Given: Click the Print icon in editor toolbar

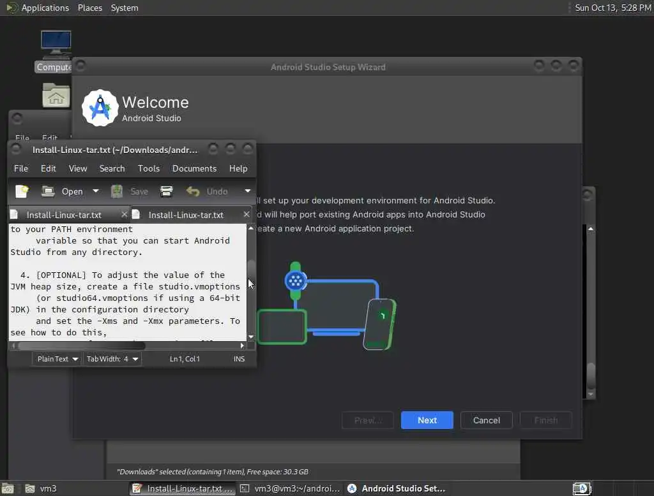Looking at the screenshot, I should tap(167, 191).
